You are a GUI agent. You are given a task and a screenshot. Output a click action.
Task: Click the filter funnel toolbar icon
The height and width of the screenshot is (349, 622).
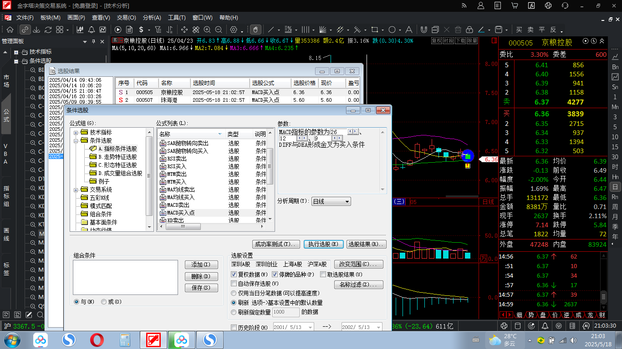[x=158, y=30]
